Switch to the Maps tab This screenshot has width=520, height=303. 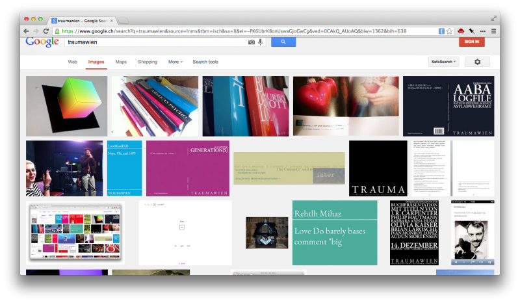click(121, 62)
